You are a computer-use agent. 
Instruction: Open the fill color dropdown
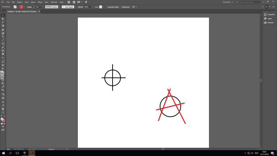coord(18,7)
